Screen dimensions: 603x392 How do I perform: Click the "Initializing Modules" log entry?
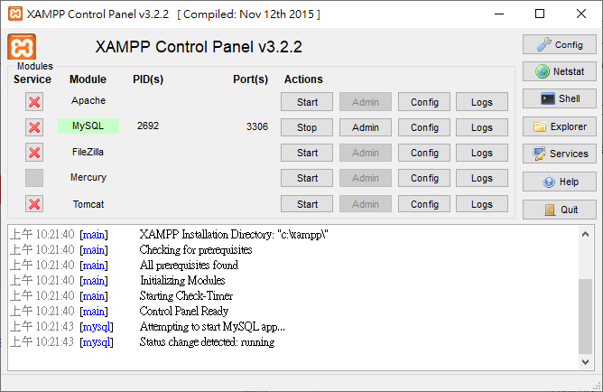tap(182, 280)
